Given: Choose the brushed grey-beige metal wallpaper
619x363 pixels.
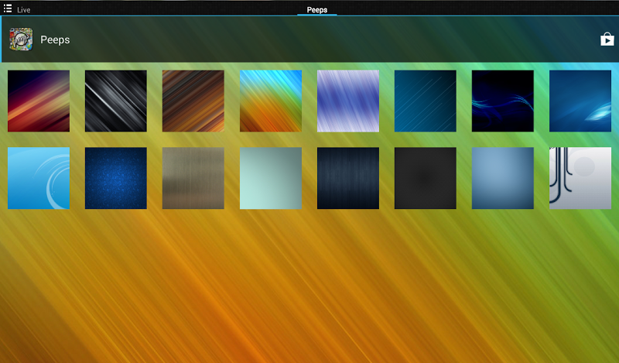Looking at the screenshot, I should 193,178.
